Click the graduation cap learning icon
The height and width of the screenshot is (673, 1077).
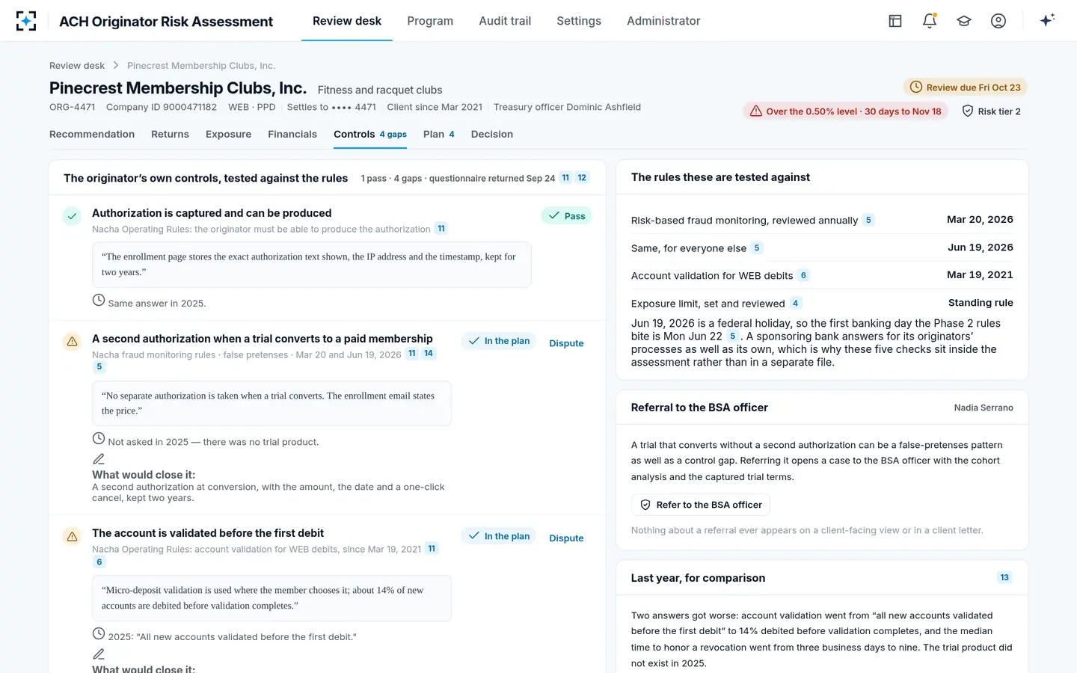(964, 21)
